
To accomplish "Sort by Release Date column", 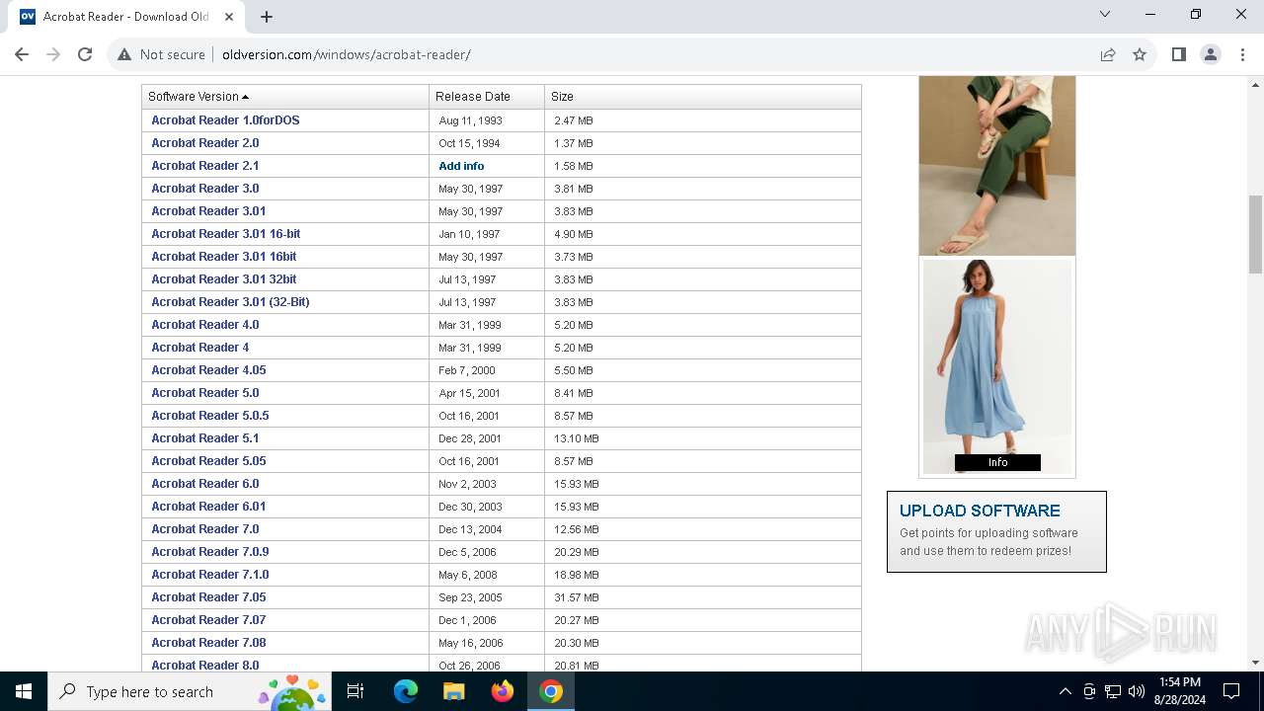I will click(473, 97).
